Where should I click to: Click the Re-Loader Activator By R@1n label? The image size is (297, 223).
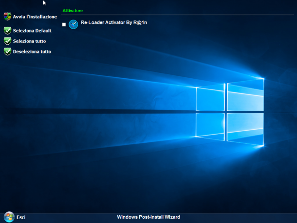point(114,22)
